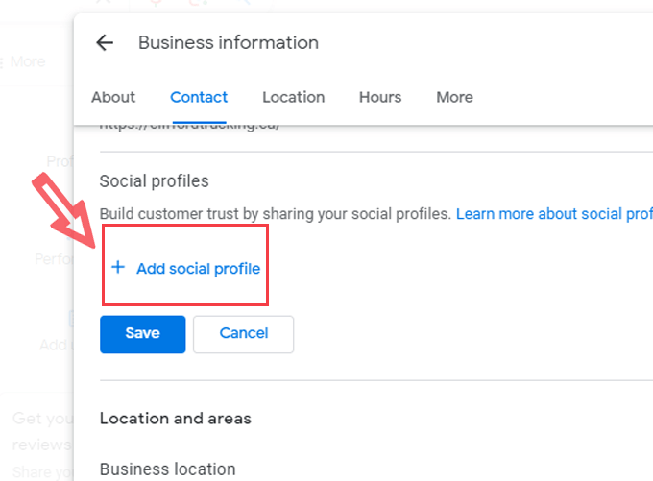Open the Learn more about social profiles link

tap(554, 213)
